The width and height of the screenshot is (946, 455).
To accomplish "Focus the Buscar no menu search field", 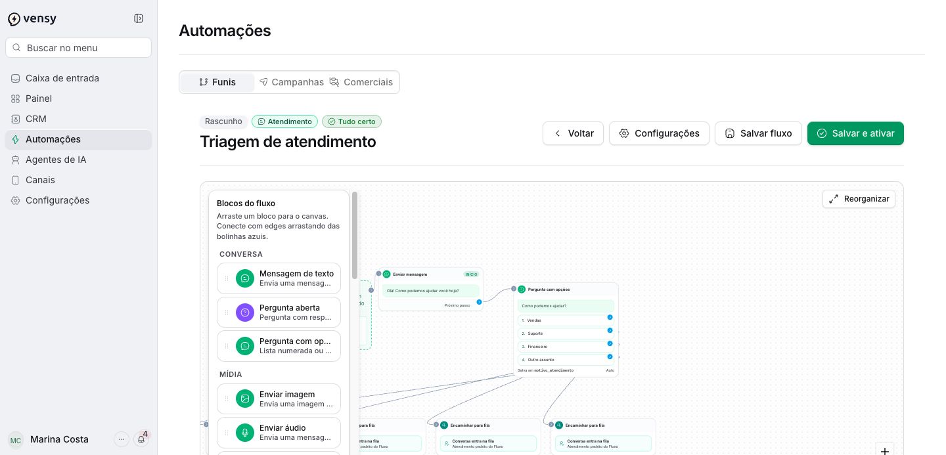I will pos(78,47).
